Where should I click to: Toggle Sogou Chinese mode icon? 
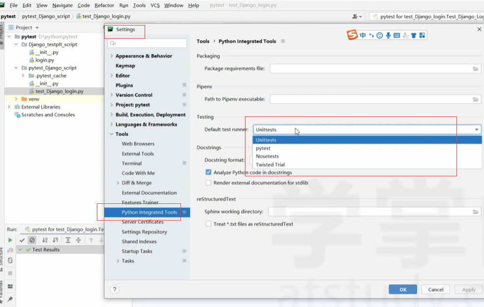[363, 35]
